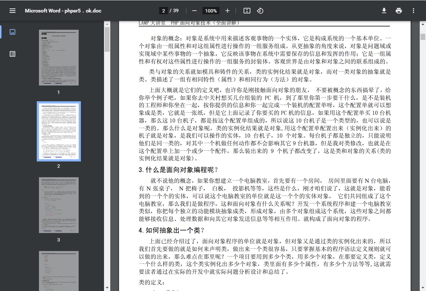Image resolution: width=426 pixels, height=291 pixels.
Task: Click heading '3. 什么是面向对象编程呢?'
Action: (x=178, y=170)
